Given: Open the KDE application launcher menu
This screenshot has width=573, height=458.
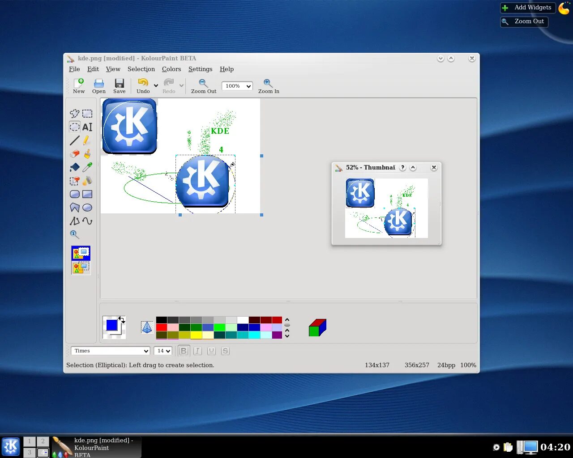Looking at the screenshot, I should 11,446.
